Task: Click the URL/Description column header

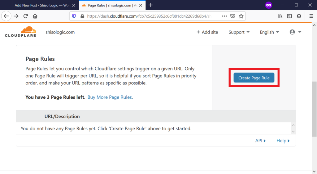Action: coord(62,116)
